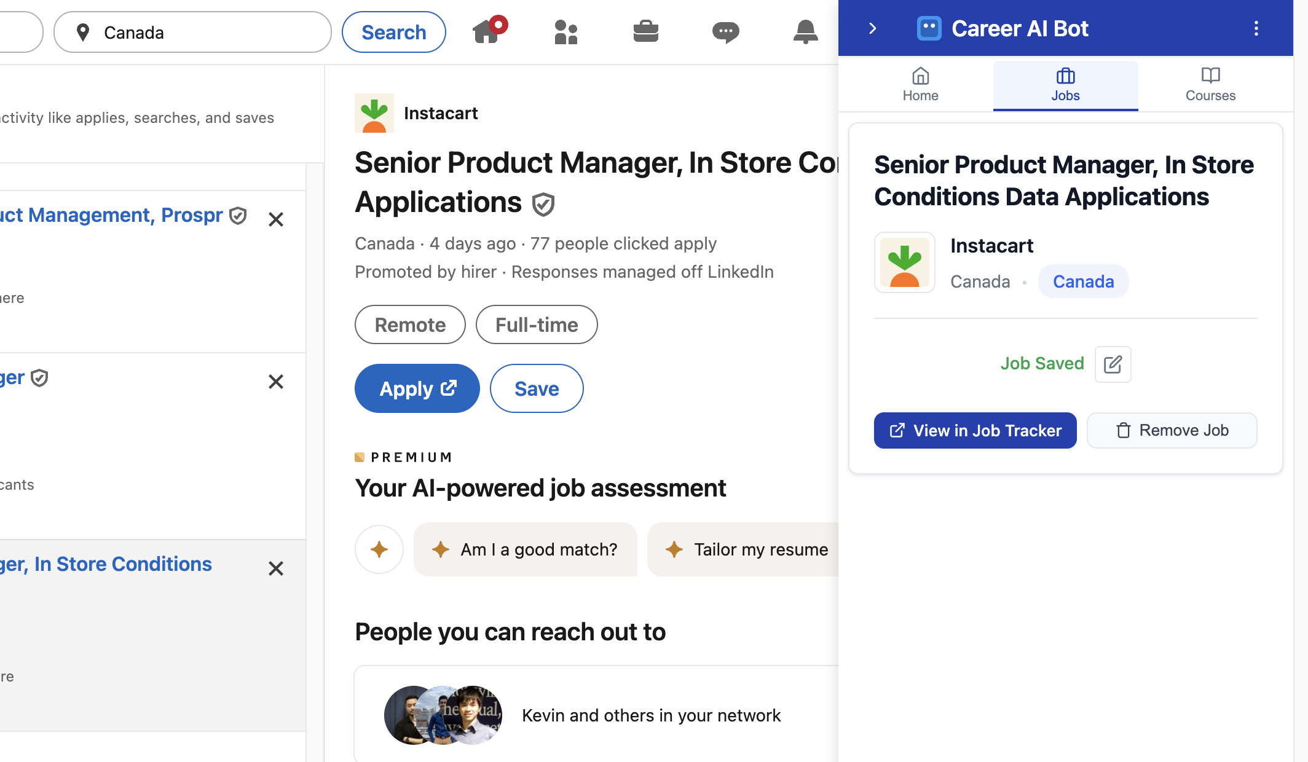This screenshot has height=762, width=1308.
Task: Click the Instacart company logo
Action: 374,113
